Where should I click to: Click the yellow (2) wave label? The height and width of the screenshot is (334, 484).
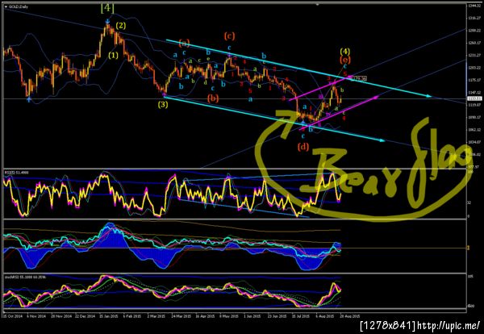point(121,26)
